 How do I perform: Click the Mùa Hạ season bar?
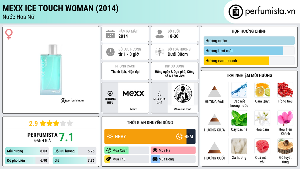click(173, 151)
